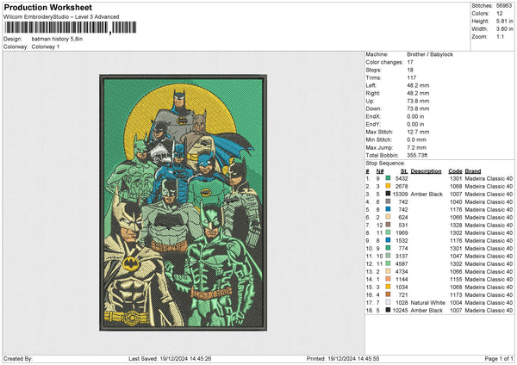Select the black swatch for stop 18
Image resolution: width=517 pixels, height=365 pixels.
(388, 310)
